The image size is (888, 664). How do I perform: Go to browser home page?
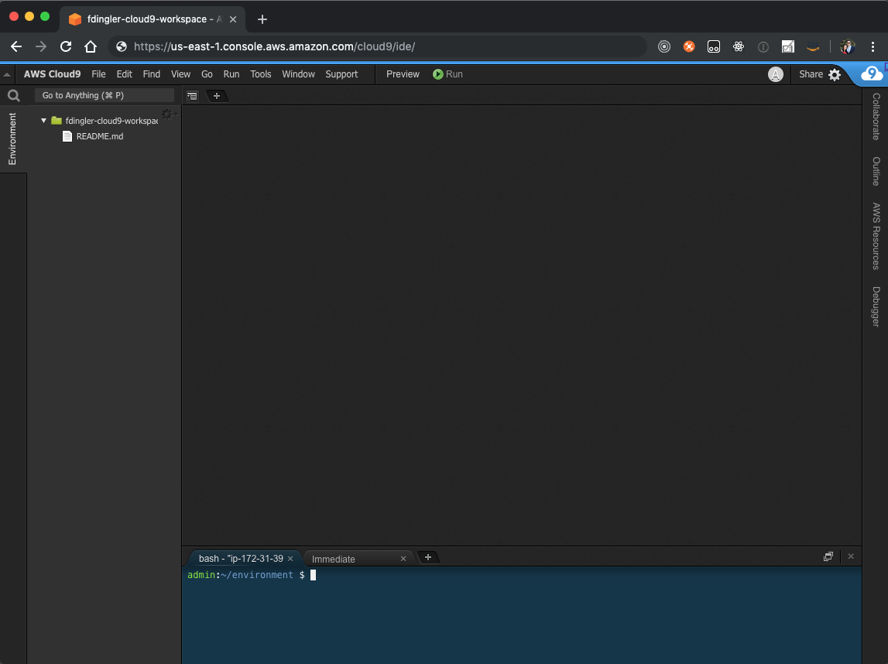point(91,46)
